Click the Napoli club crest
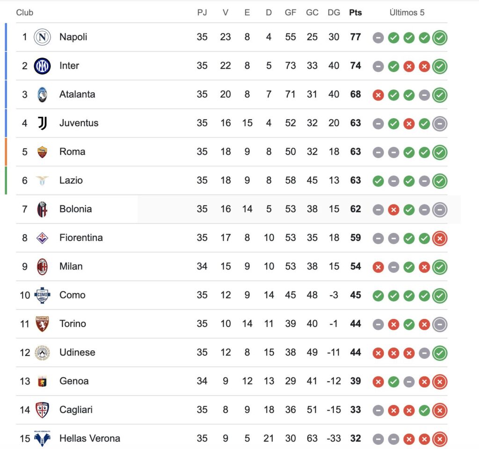Image resolution: width=479 pixels, height=449 pixels. click(42, 37)
